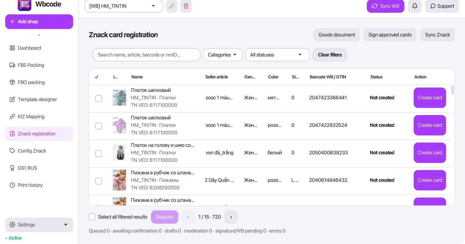465x244 pixels.
Task: Click the Add shop button
Action: pos(39,21)
